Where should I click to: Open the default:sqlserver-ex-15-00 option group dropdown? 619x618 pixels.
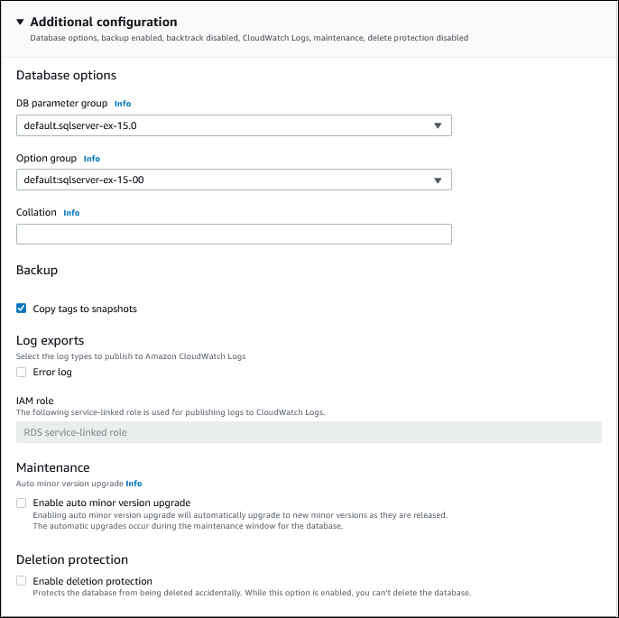click(x=226, y=180)
